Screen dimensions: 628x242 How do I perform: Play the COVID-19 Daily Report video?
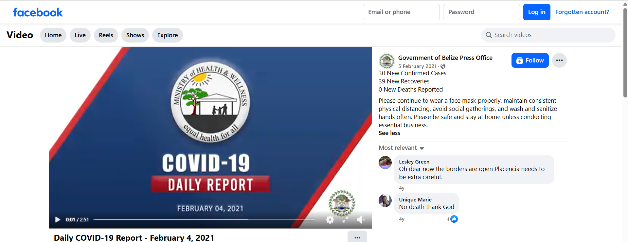tap(58, 219)
